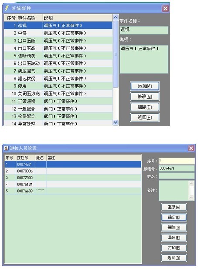This screenshot has width=198, height=269.
Task: Select the 关闭压力高 event row
Action: click(x=58, y=94)
